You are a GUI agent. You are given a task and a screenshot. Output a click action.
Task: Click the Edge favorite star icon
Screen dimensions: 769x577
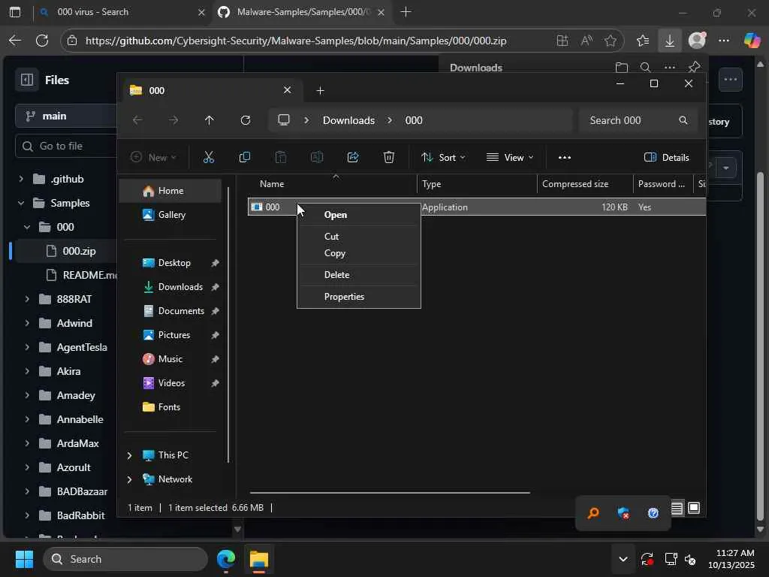[x=611, y=41]
